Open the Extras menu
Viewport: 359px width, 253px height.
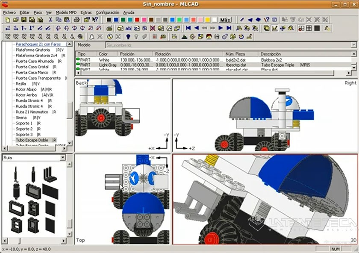click(x=85, y=12)
